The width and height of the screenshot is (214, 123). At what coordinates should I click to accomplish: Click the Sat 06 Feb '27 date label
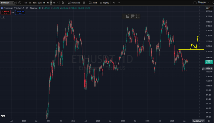198,121
